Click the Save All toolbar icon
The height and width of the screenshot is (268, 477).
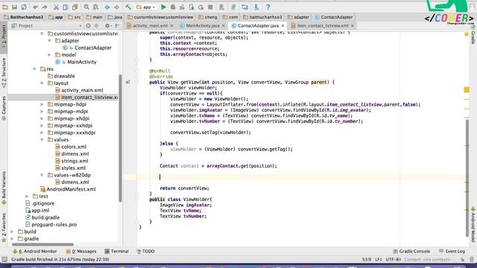pos(14,7)
